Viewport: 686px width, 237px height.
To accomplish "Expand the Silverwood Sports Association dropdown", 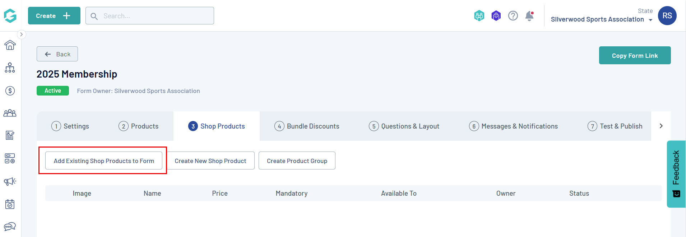I will click(602, 19).
